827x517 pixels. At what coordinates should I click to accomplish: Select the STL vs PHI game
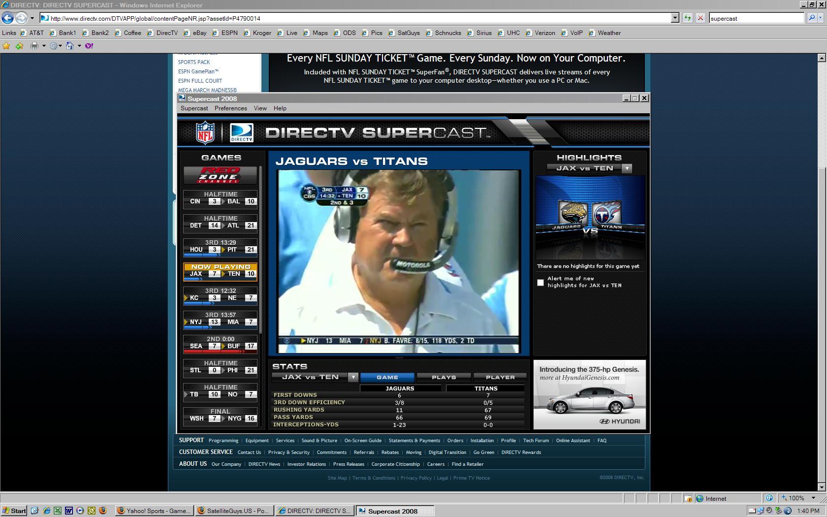click(x=220, y=367)
